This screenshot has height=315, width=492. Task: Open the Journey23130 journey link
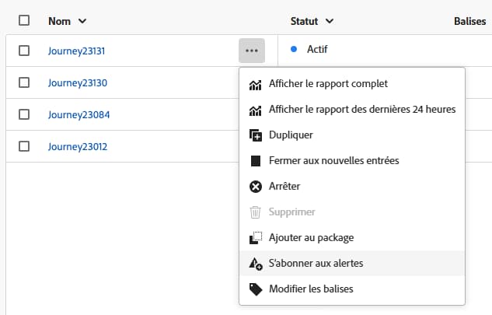[77, 82]
